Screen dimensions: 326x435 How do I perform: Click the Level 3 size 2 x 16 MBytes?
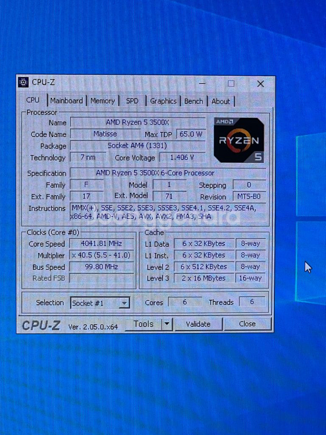(204, 278)
